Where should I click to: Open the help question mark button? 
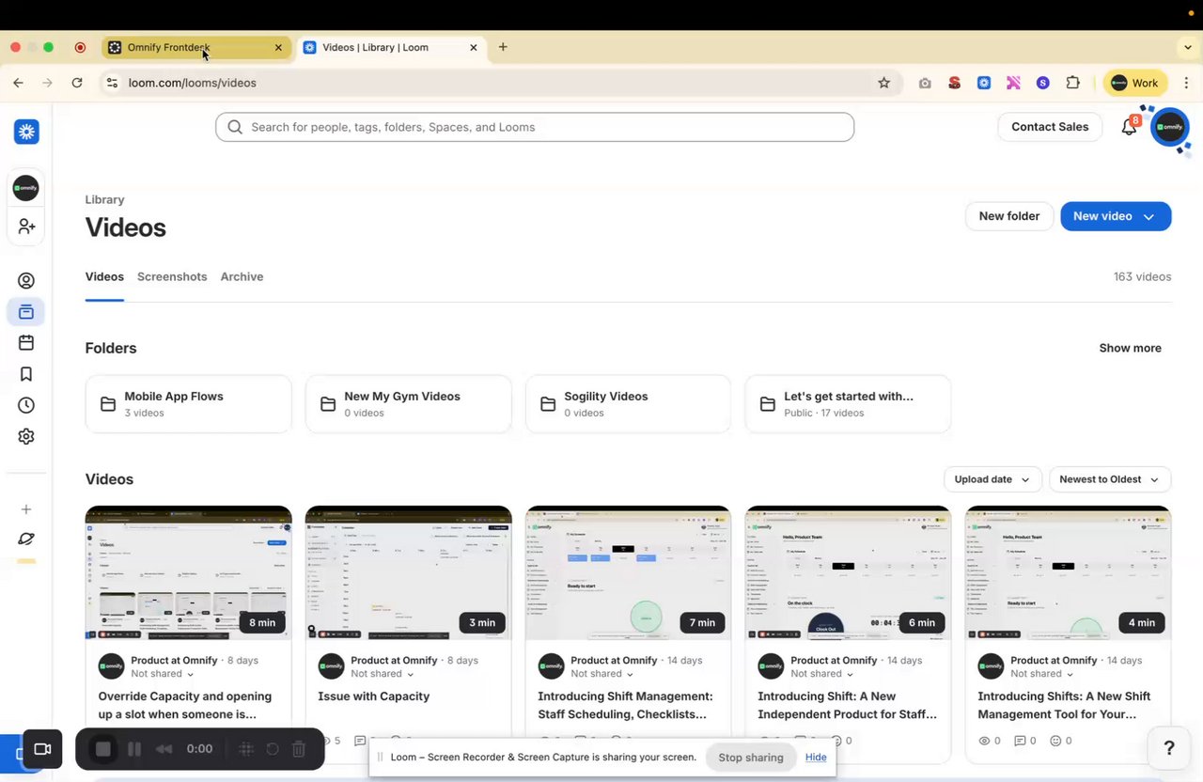(x=1169, y=748)
